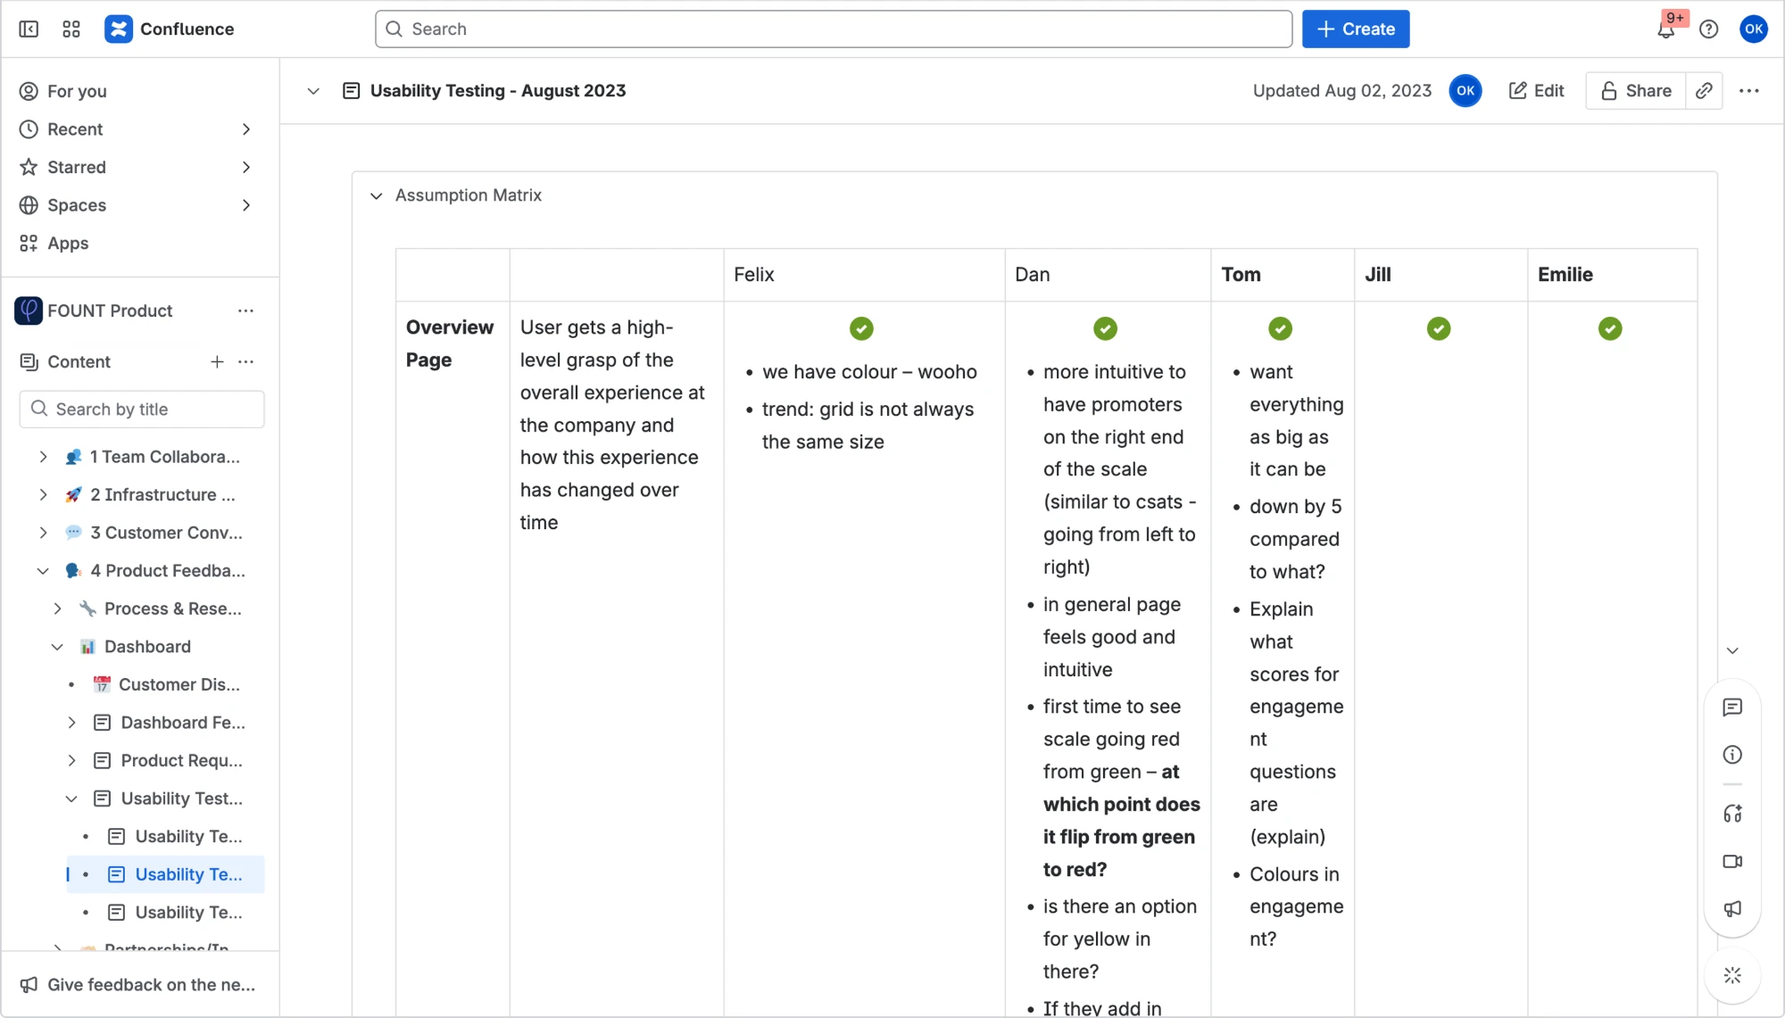Click the green check mark under Tom
Image resolution: width=1785 pixels, height=1018 pixels.
click(1280, 329)
